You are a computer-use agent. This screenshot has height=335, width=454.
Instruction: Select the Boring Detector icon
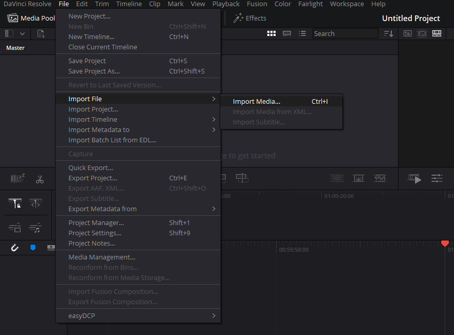17,178
